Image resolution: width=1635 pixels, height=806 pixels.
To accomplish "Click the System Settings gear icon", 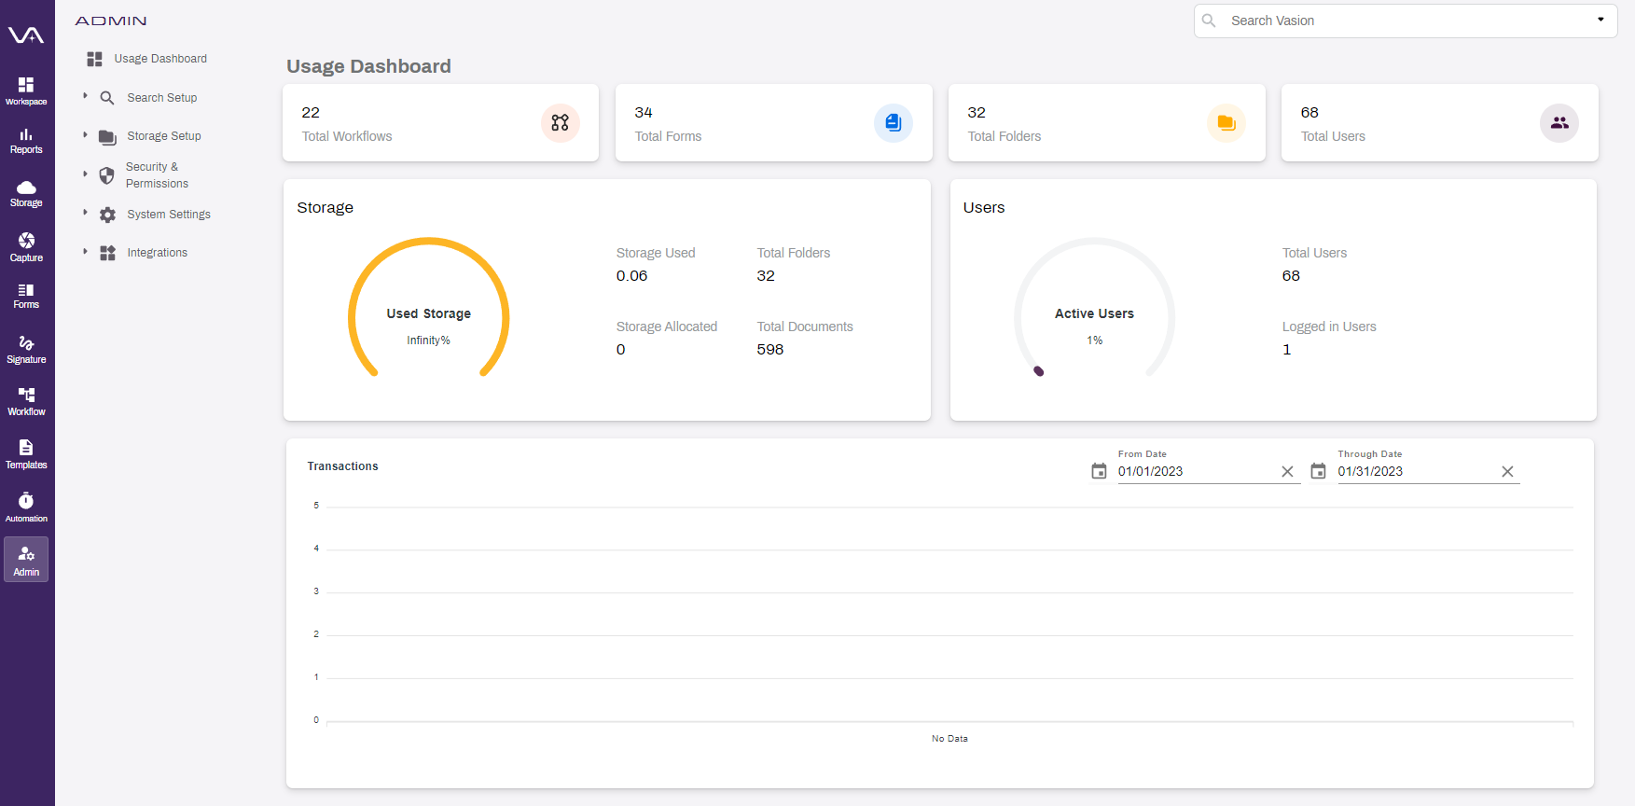I will point(107,215).
